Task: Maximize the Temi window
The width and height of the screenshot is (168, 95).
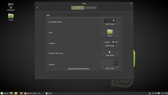Action: click(127, 3)
